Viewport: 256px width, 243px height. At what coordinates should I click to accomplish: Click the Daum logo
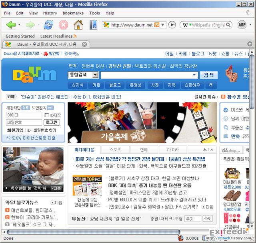(34, 75)
